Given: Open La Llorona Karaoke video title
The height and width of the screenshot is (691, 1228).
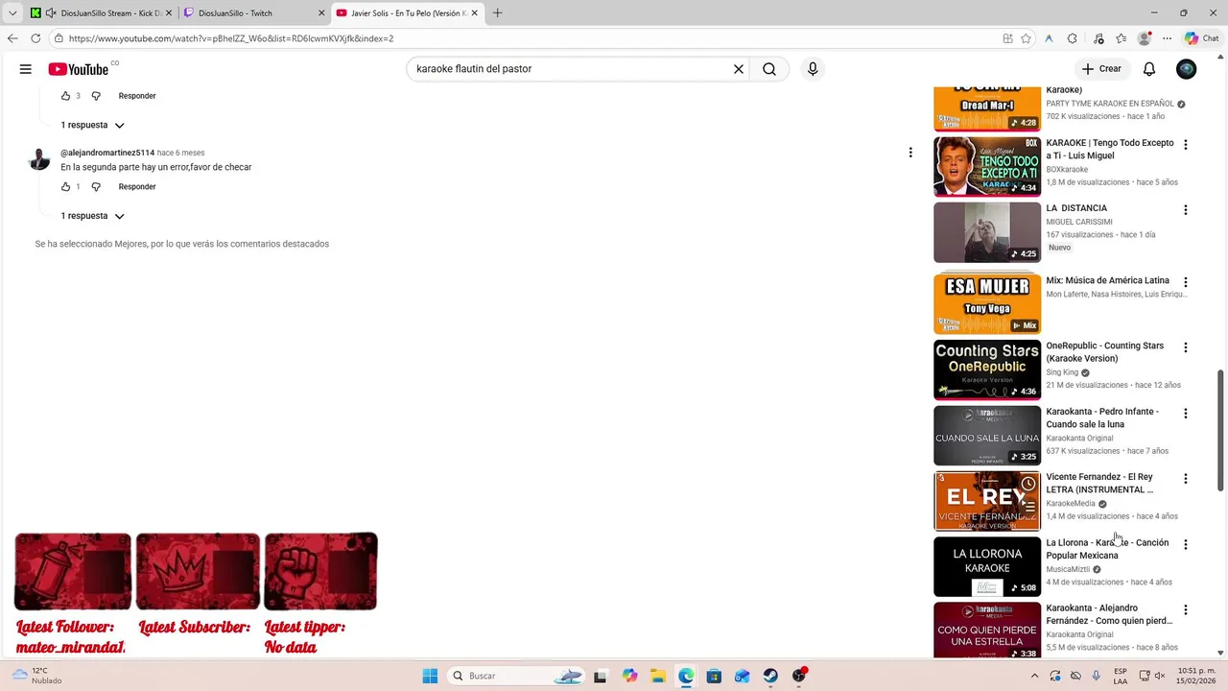Looking at the screenshot, I should click(1107, 549).
